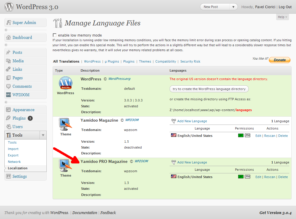Screen dimensions: 296x219
Task: Open Super Admin menu icon
Action: pyautogui.click(x=9, y=23)
